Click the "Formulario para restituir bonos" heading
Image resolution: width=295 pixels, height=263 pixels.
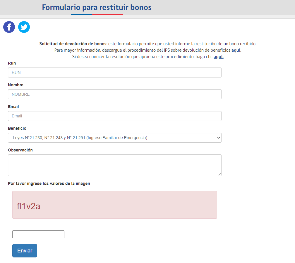coord(97,7)
